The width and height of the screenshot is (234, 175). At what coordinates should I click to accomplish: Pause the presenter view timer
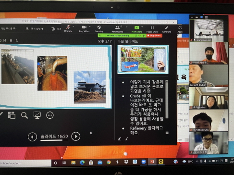[11, 40]
